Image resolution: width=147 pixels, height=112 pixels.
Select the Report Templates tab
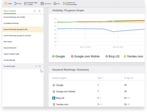click(10, 11)
